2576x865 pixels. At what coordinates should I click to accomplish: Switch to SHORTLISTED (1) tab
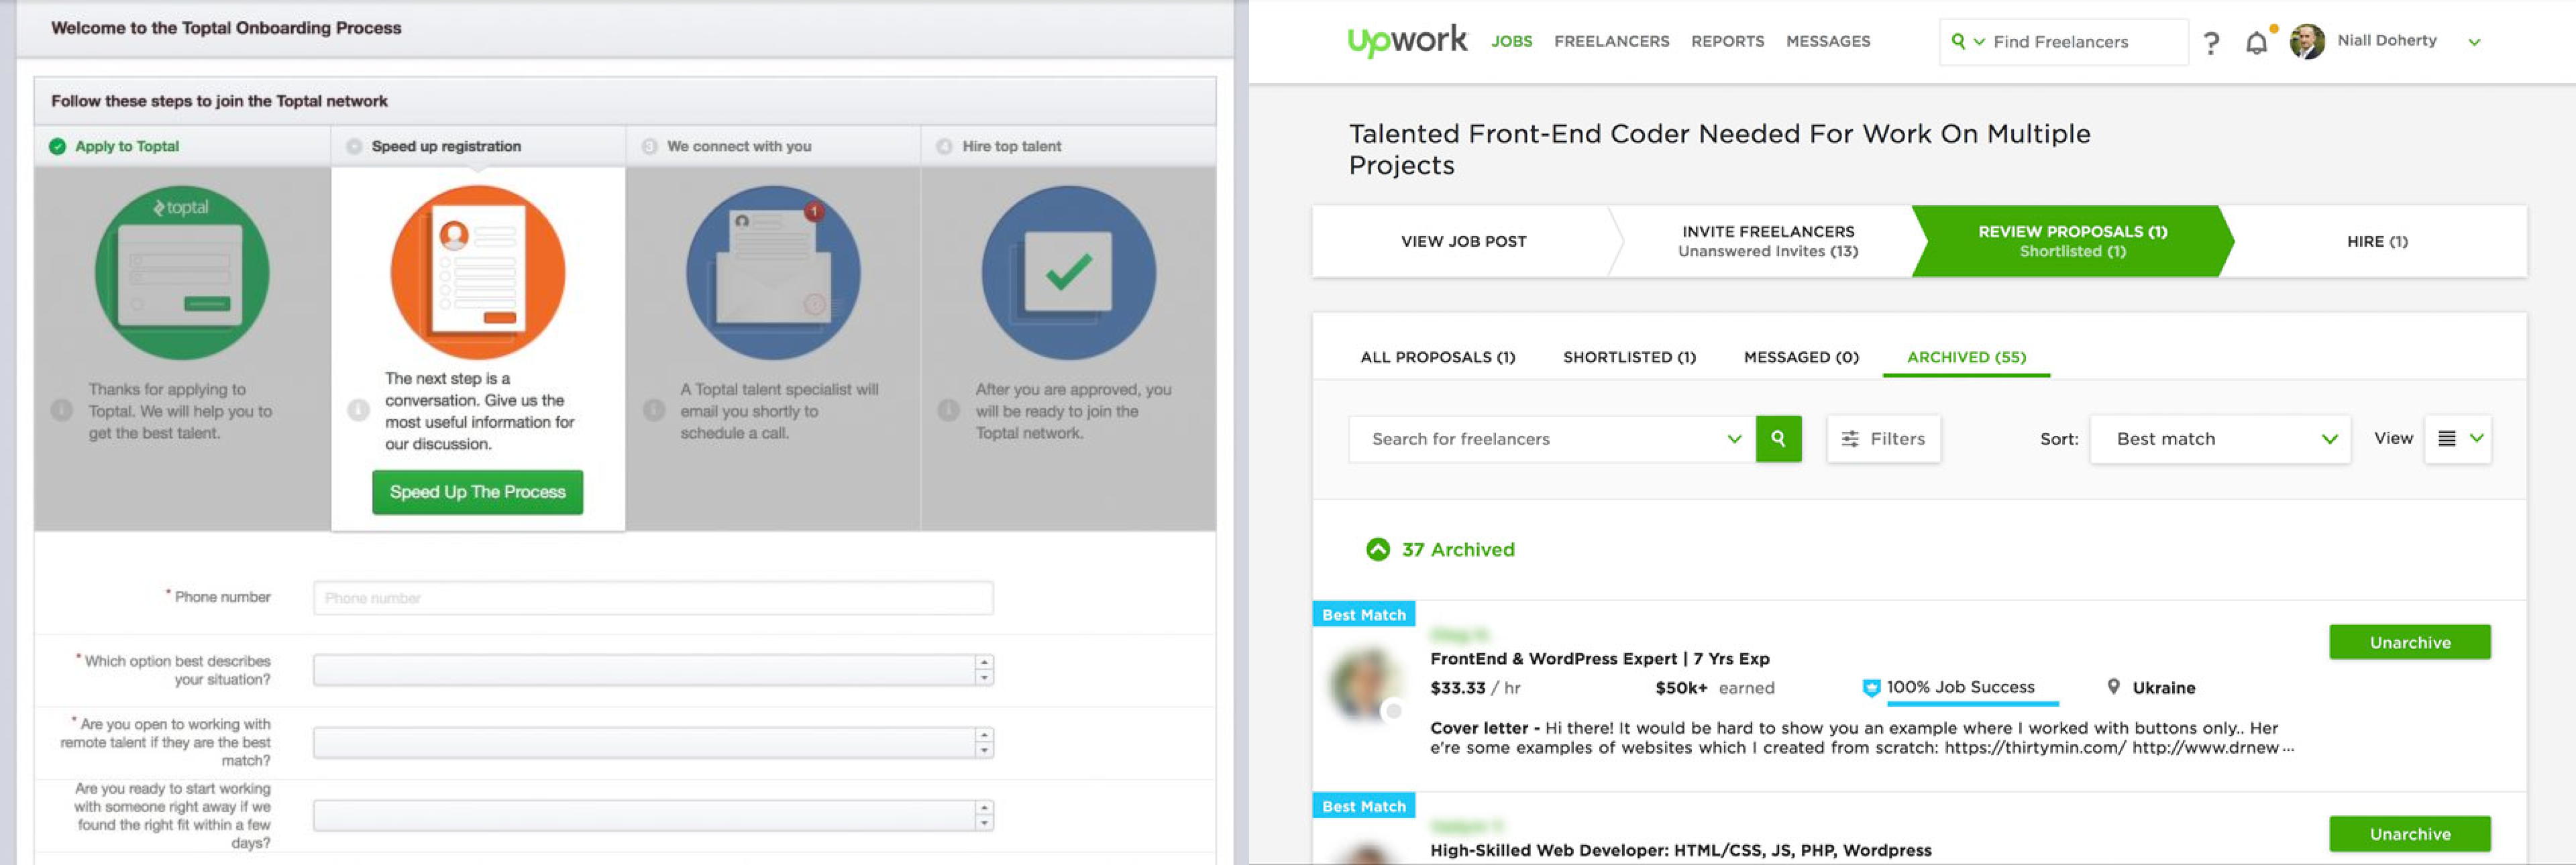click(1629, 357)
